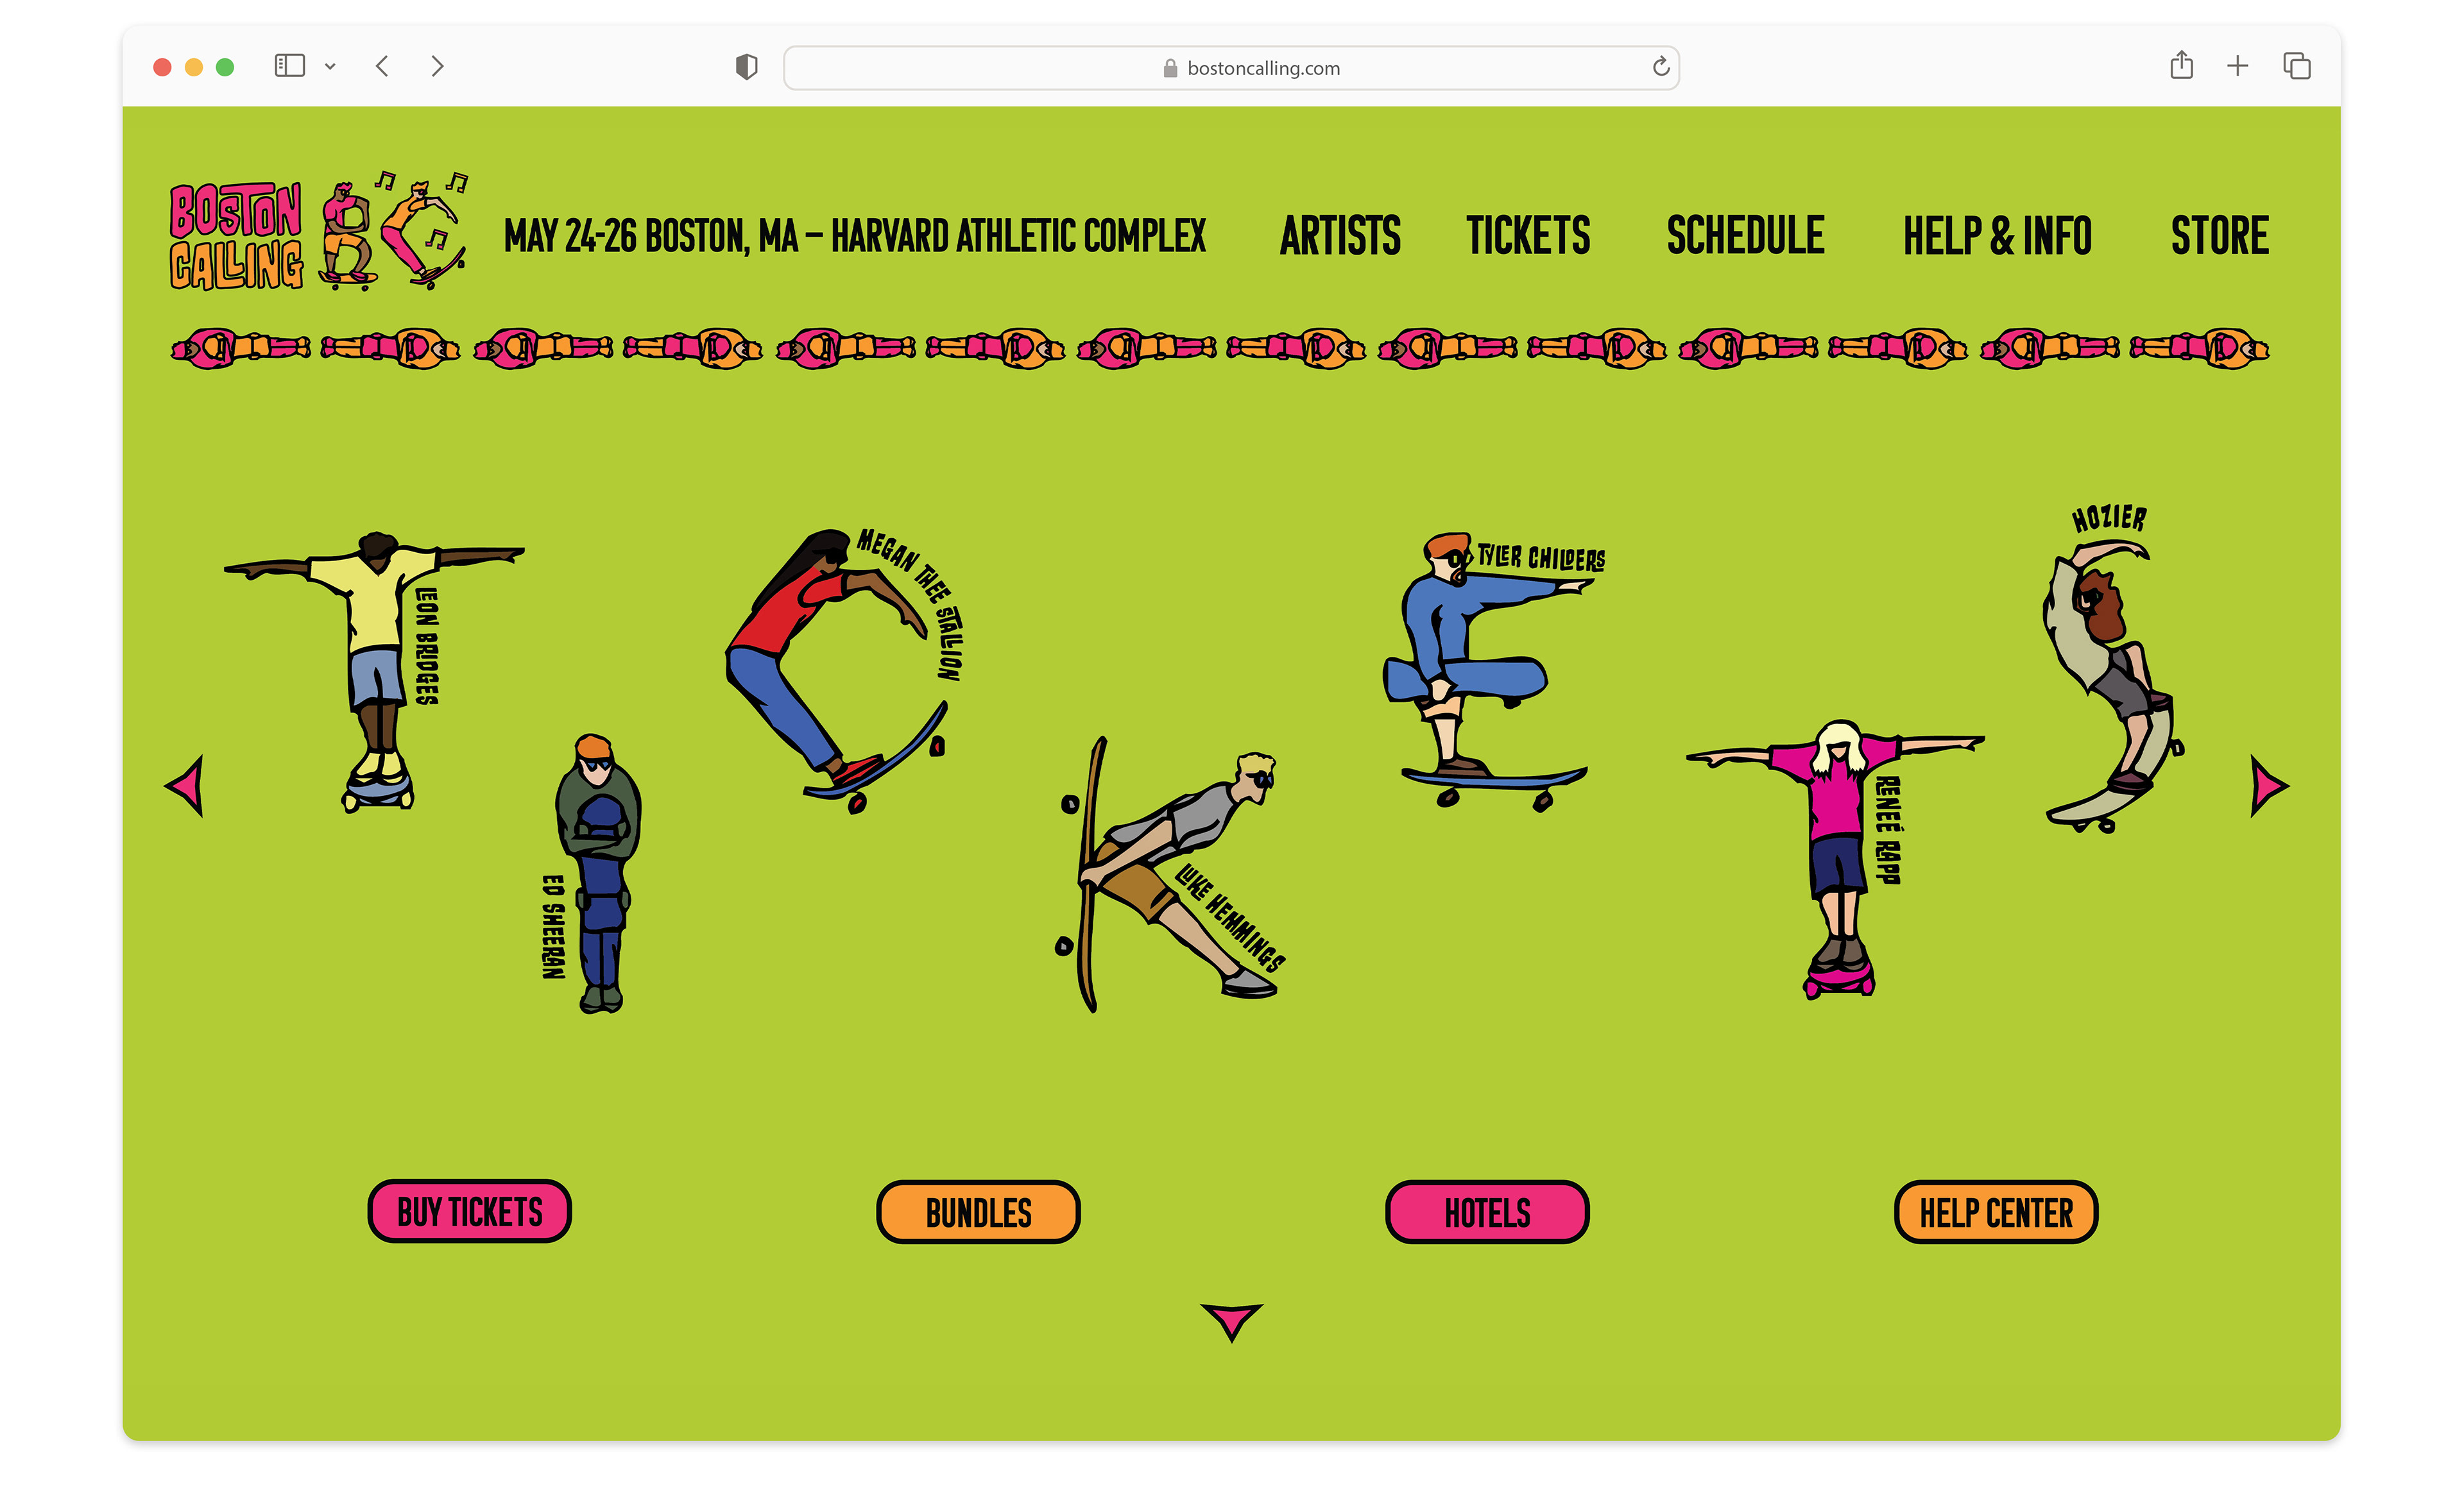Click the BUY TICKETS button
2464x1504 pixels.
point(469,1211)
